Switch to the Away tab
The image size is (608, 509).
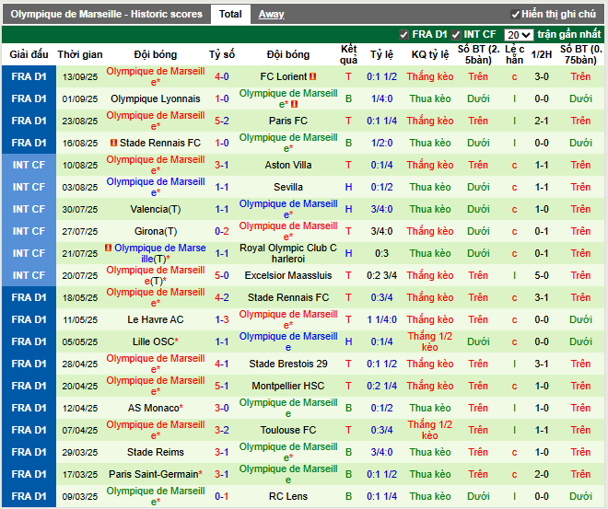click(271, 15)
